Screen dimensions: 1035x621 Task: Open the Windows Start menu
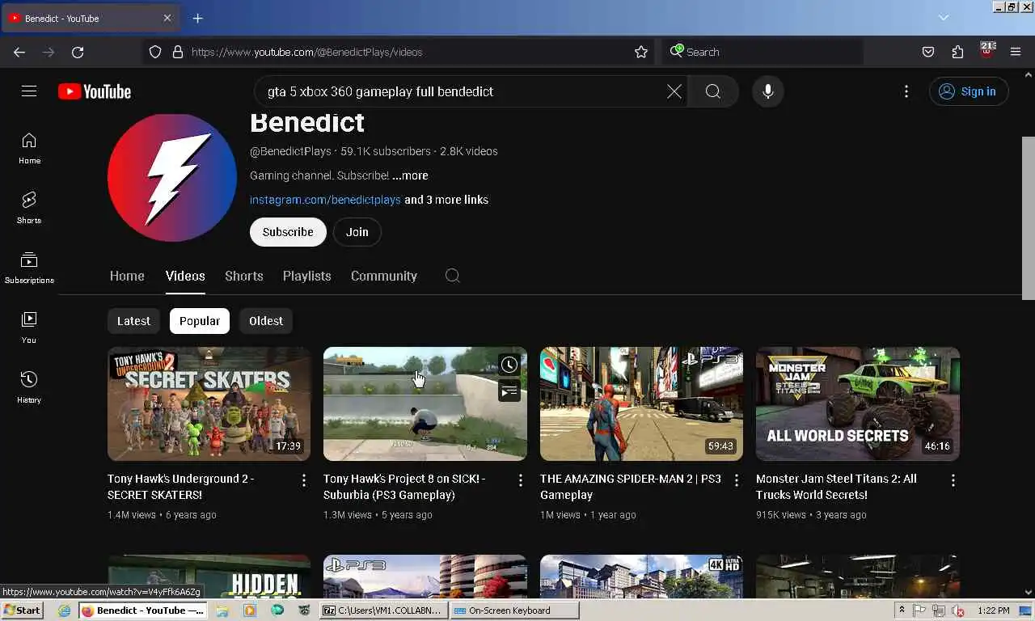click(x=22, y=610)
